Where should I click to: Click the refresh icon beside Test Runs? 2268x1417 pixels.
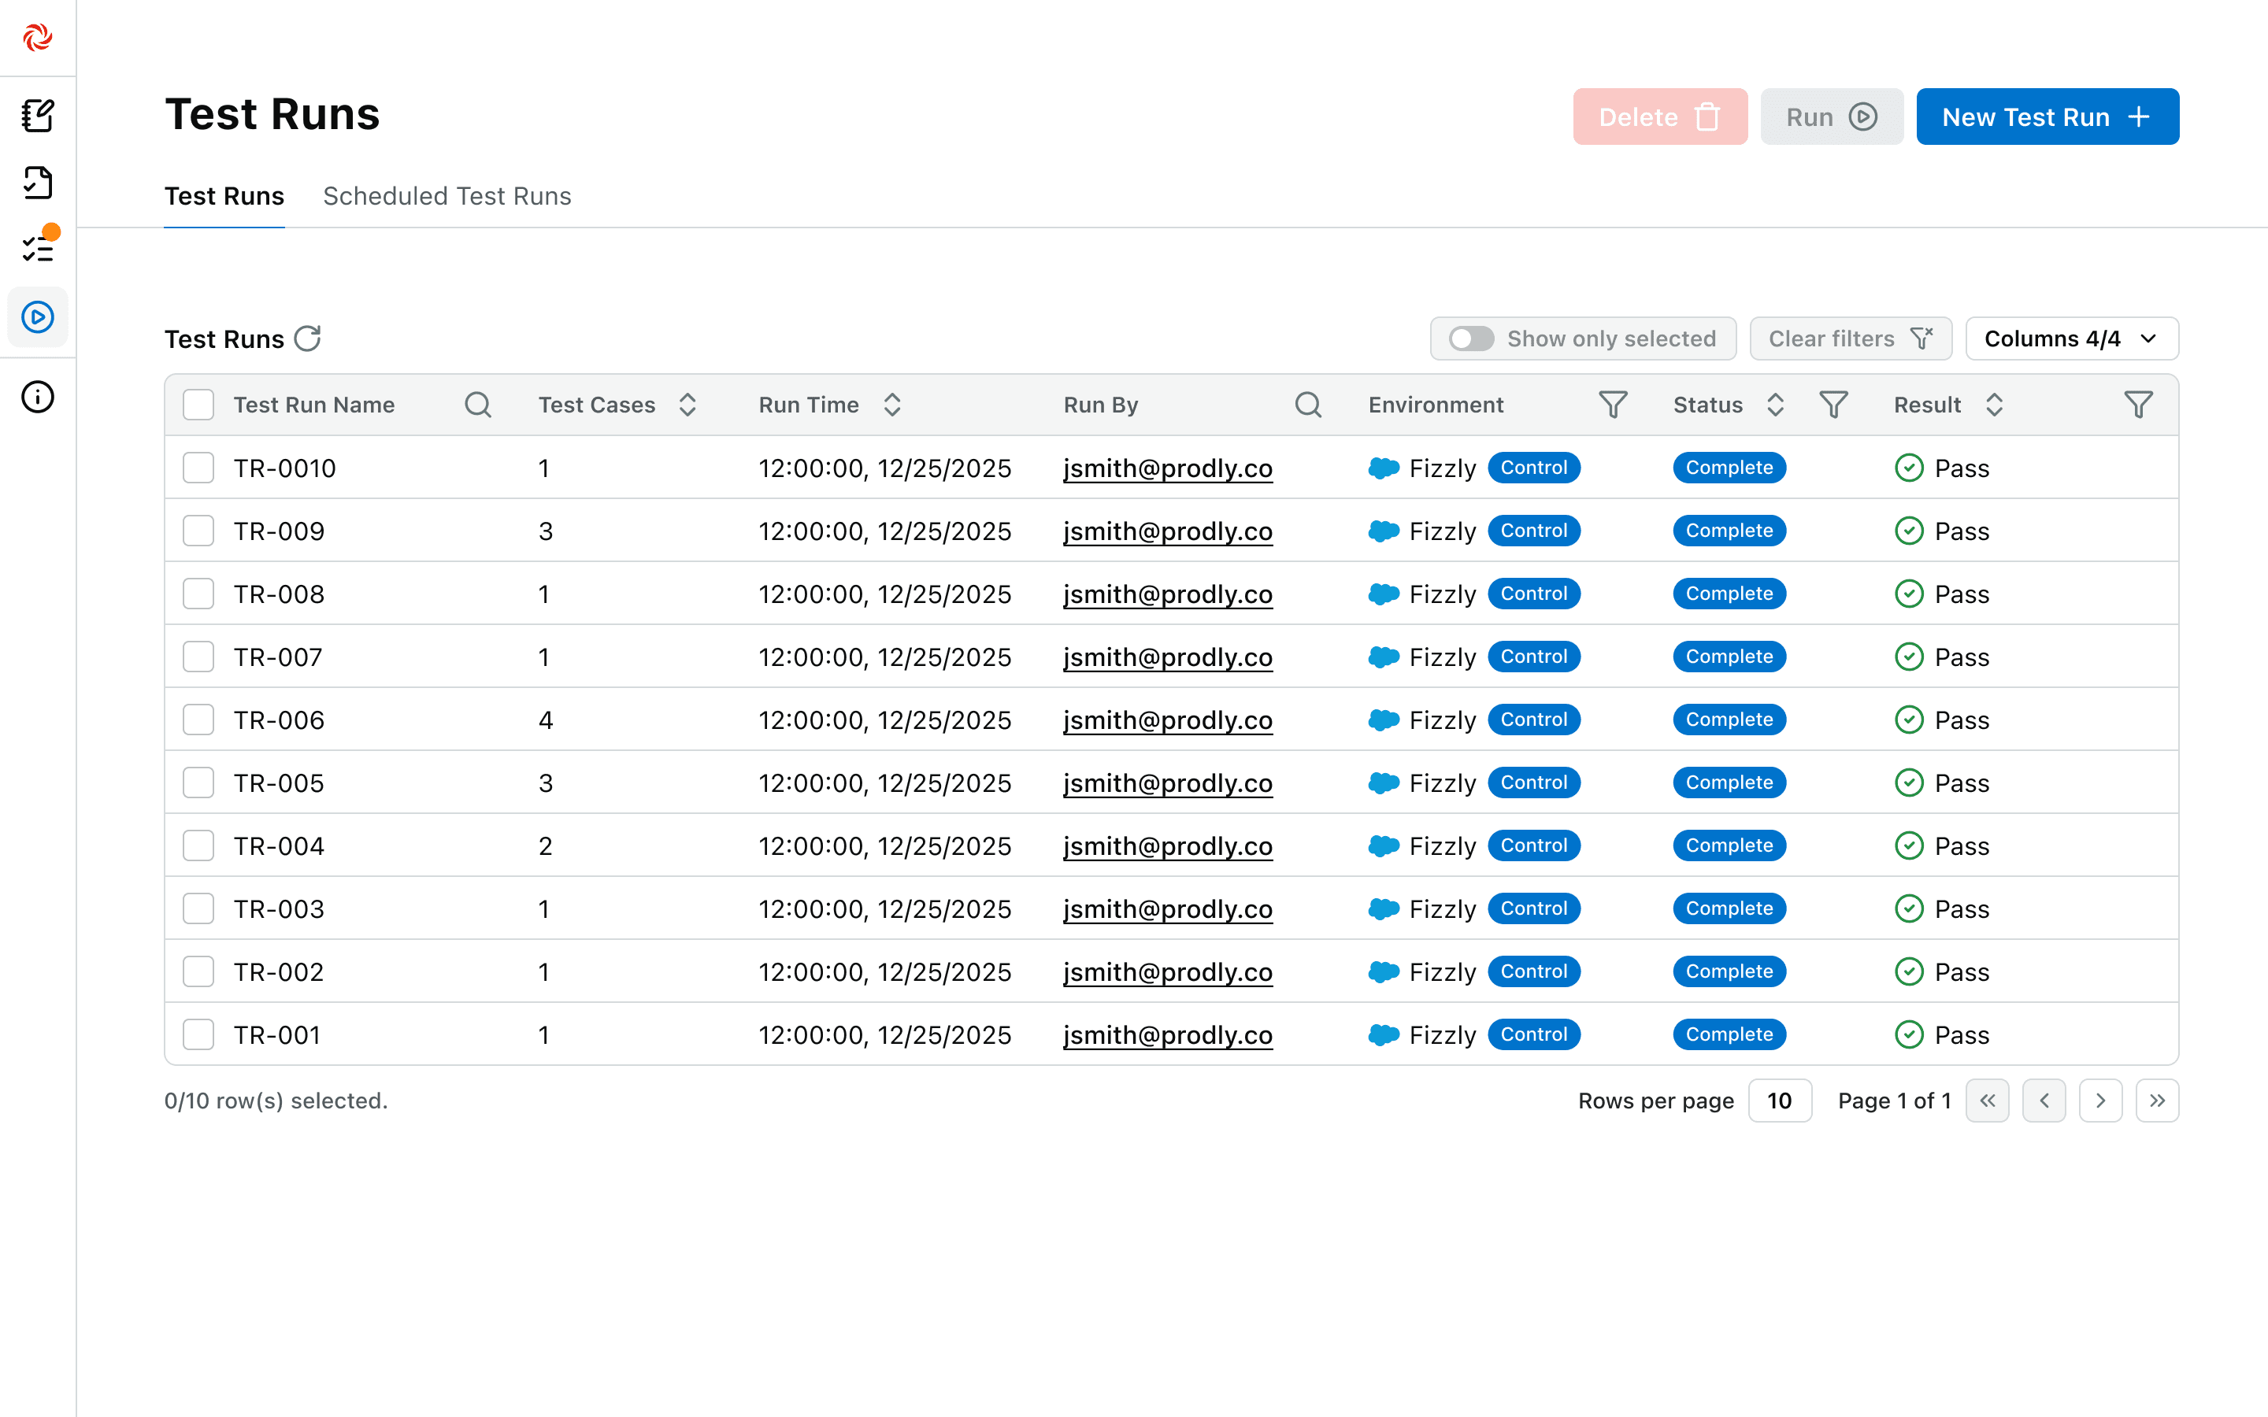(x=307, y=339)
